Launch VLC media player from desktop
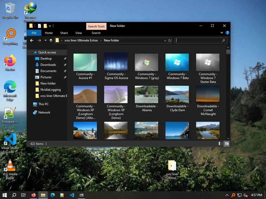The width and height of the screenshot is (266, 199). (x=10, y=169)
